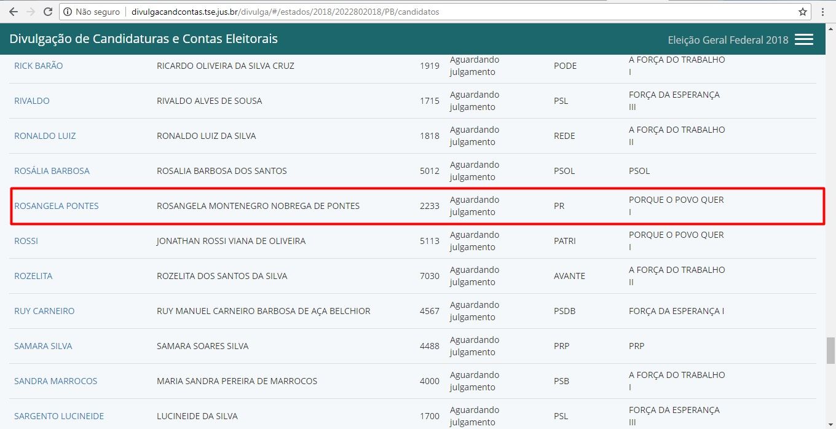
Task: Select the name RICARDO OLIVEIRA DA SILVA CRUZ
Action: tap(226, 66)
